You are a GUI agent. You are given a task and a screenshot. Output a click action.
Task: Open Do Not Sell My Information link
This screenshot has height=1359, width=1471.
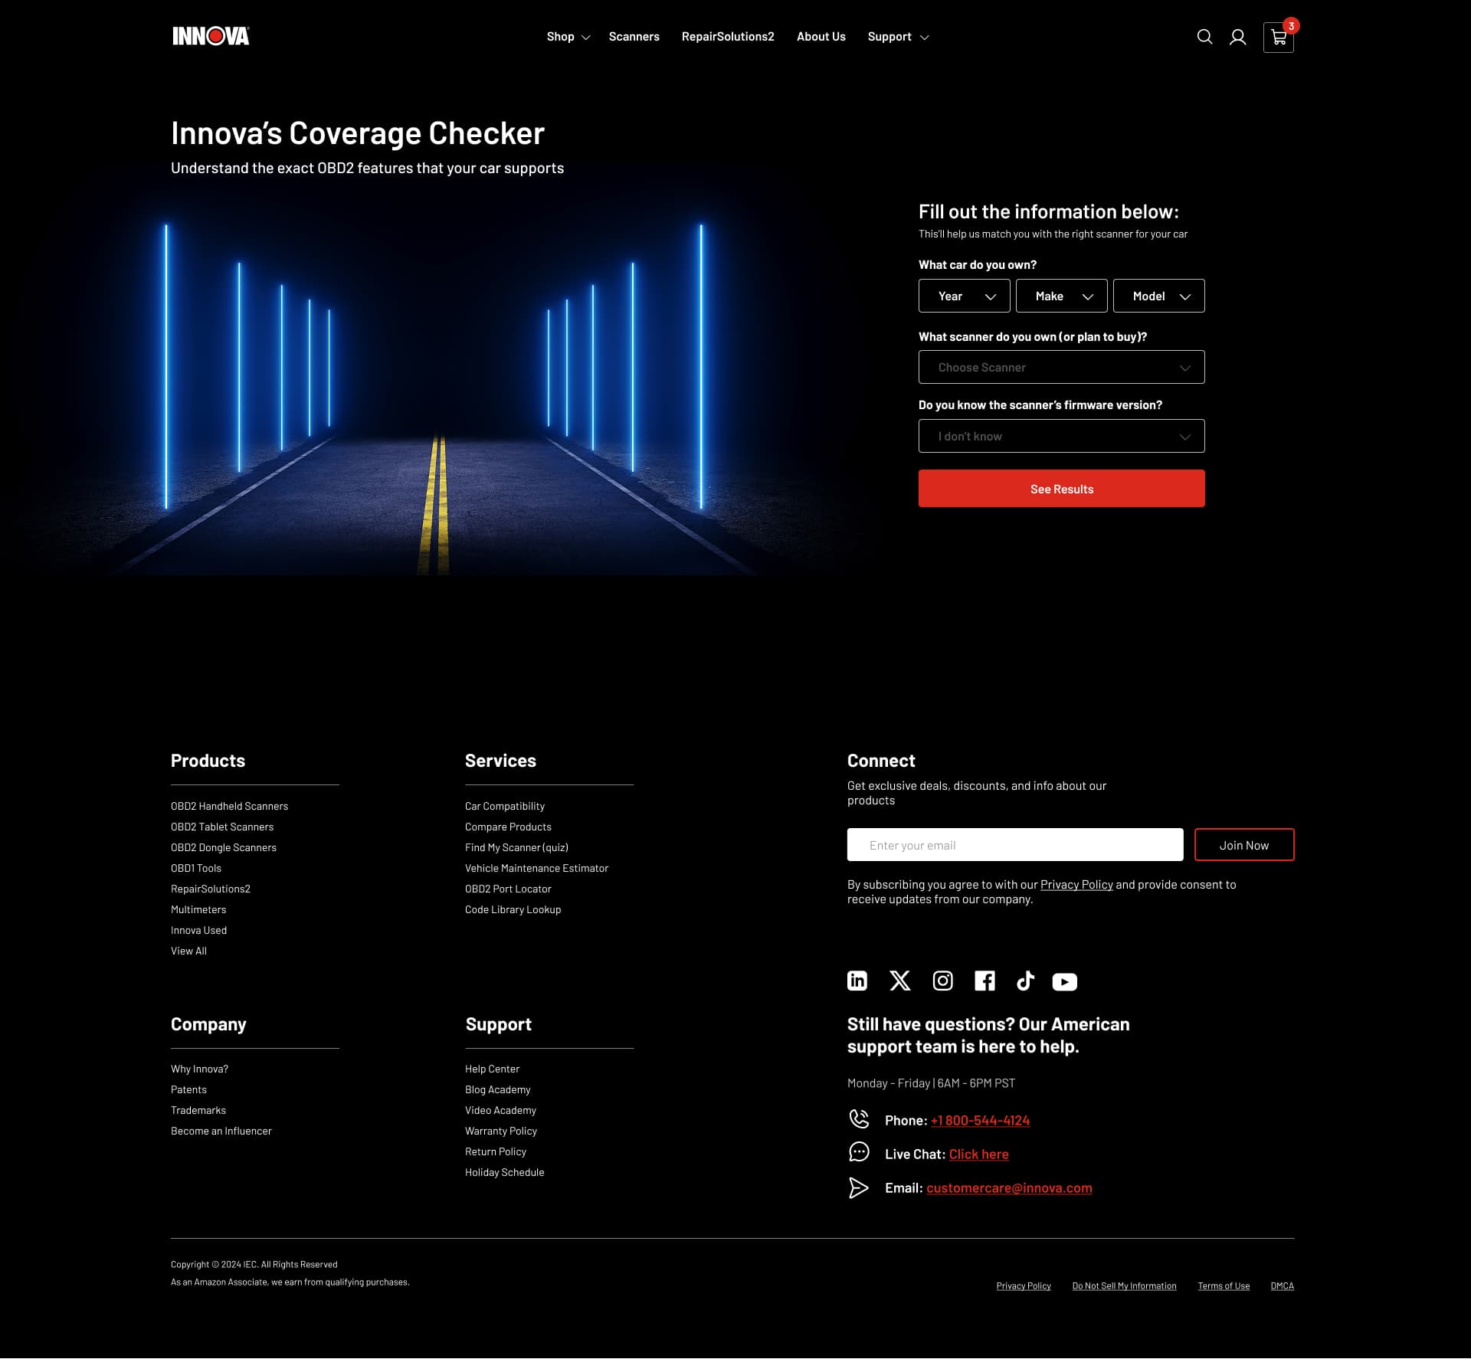point(1124,1285)
